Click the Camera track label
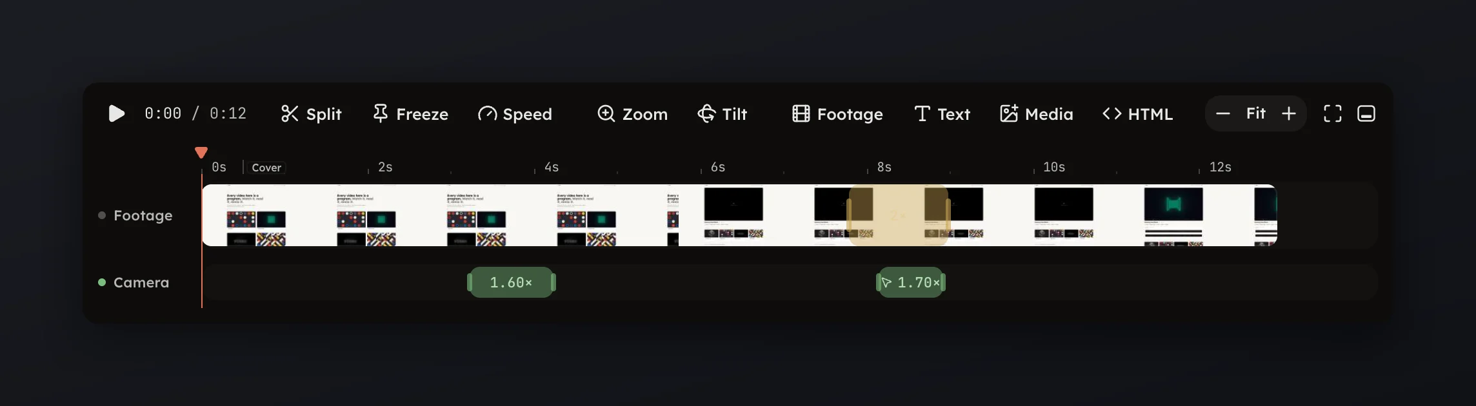The width and height of the screenshot is (1476, 406). pos(141,282)
